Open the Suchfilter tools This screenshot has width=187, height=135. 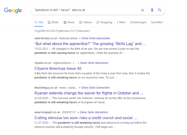click(157, 22)
